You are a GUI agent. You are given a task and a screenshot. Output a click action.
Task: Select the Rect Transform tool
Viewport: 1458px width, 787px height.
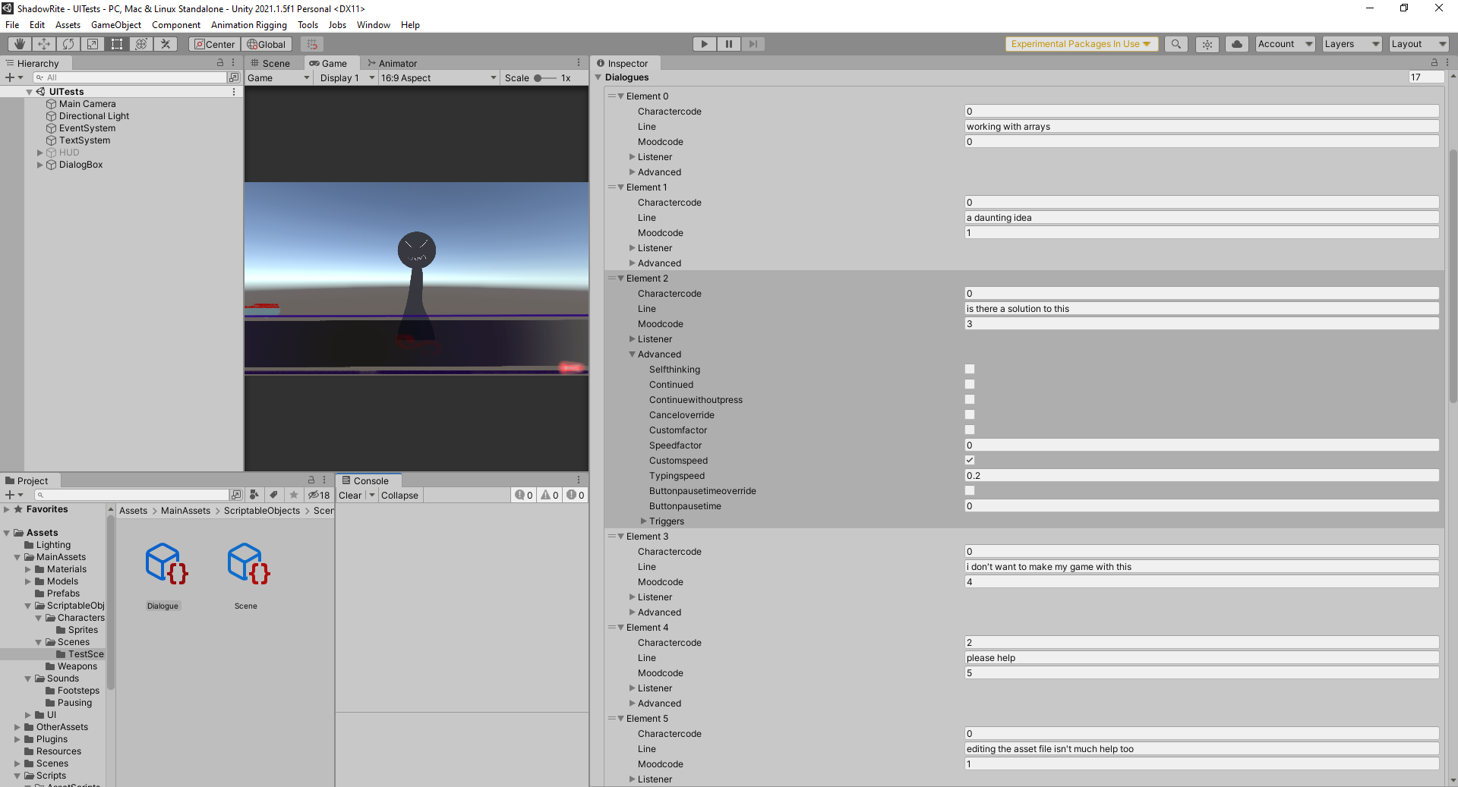click(x=117, y=43)
